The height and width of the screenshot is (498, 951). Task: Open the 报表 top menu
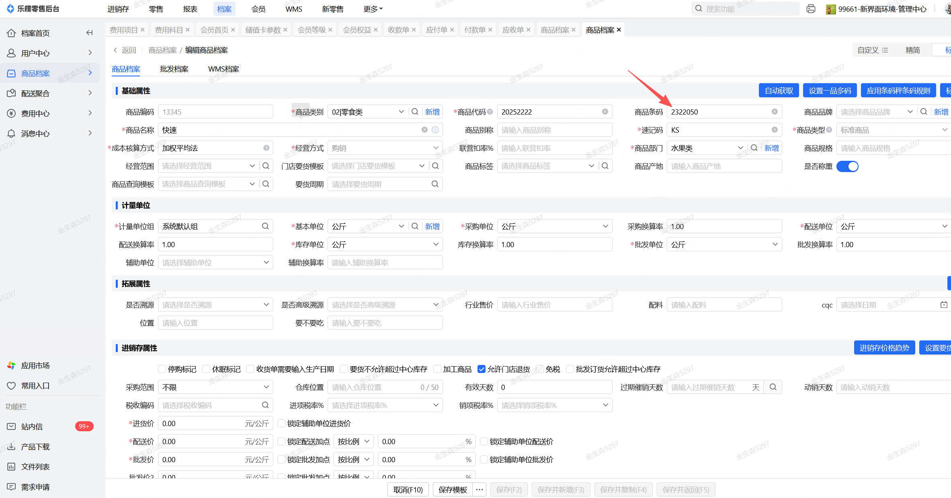(x=190, y=9)
